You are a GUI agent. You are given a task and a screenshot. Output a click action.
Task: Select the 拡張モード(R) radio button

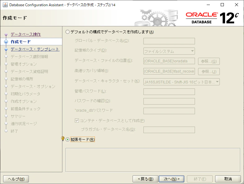click(67, 140)
